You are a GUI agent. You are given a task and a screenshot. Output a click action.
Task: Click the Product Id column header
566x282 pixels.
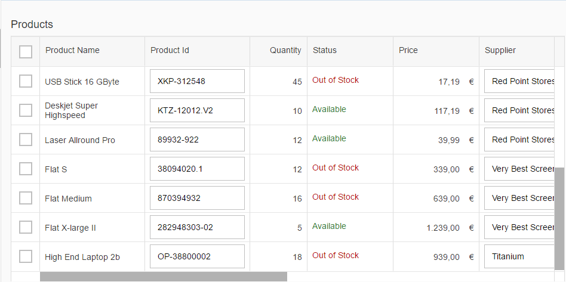click(x=170, y=51)
